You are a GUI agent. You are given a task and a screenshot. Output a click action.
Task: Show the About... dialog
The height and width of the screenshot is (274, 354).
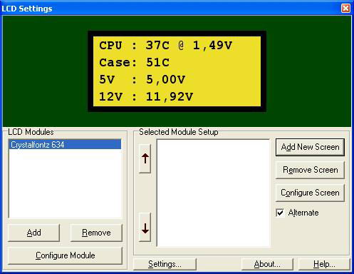pos(267,264)
